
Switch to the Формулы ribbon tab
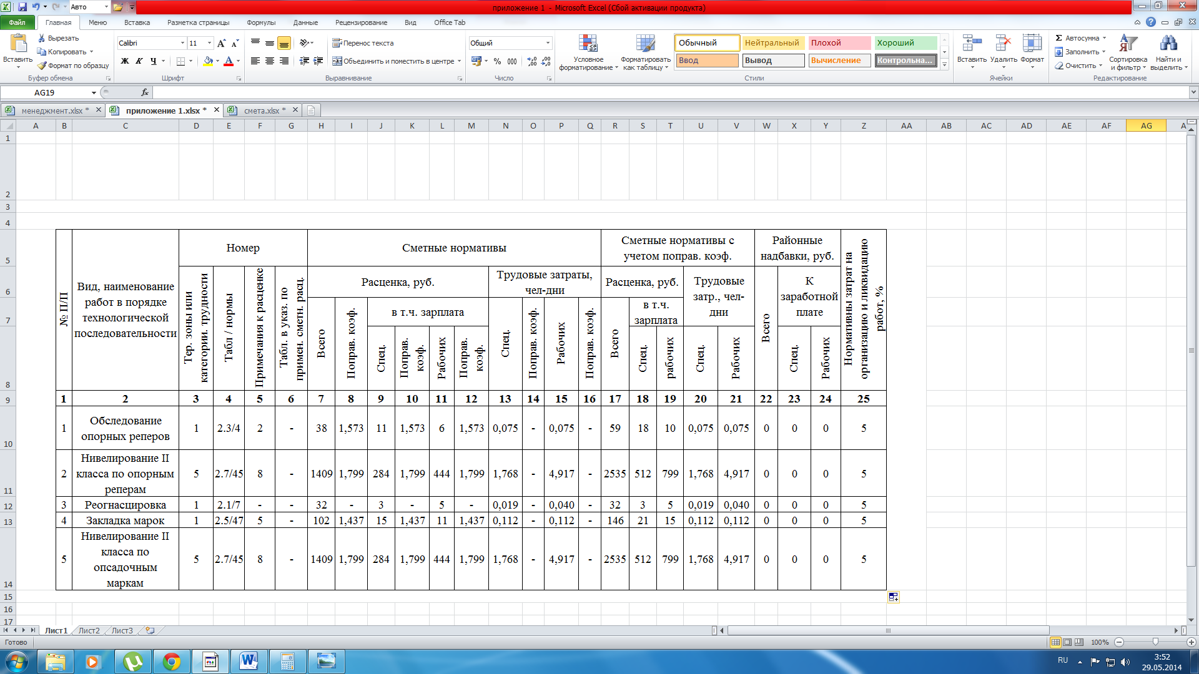point(260,22)
